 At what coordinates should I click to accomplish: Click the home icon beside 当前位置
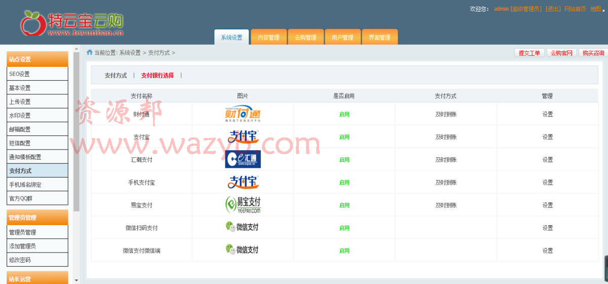click(90, 52)
